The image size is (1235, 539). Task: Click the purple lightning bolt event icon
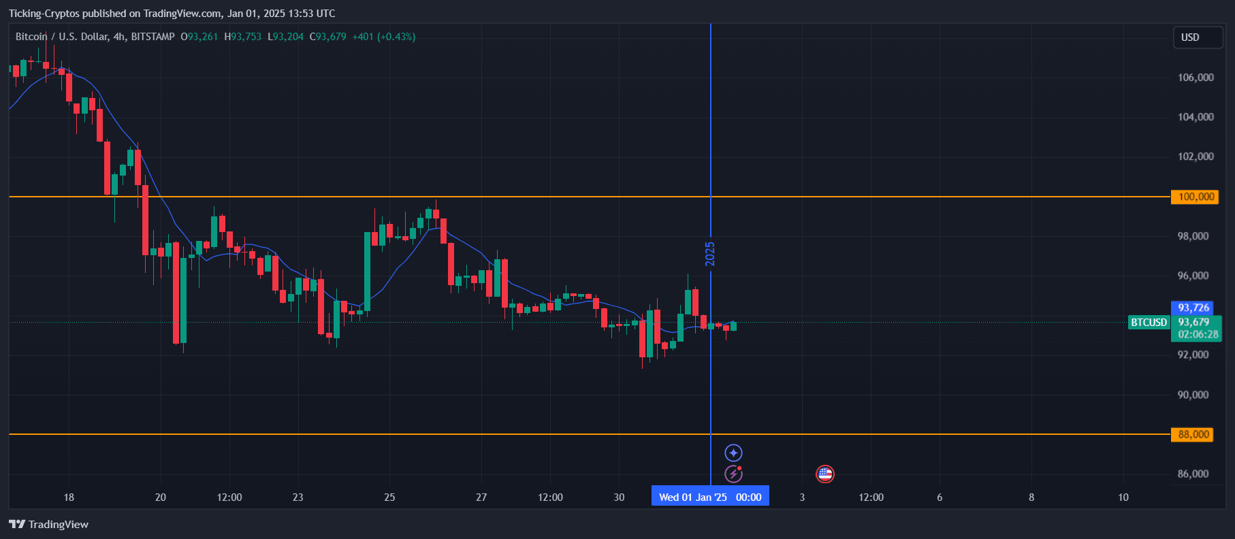tap(733, 474)
